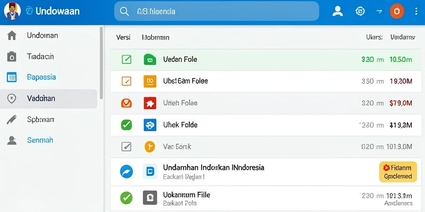Click the search magnifier icon
The height and width of the screenshot is (212, 425).
(124, 11)
